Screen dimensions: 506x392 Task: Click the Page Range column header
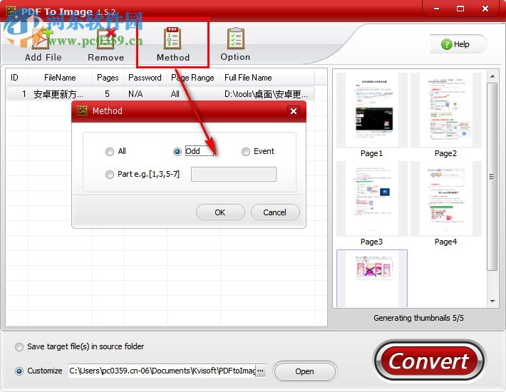click(x=192, y=78)
